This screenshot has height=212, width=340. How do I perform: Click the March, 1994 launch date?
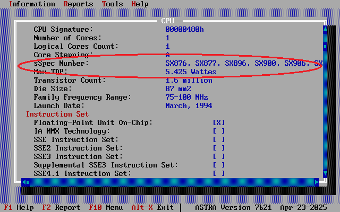[189, 105]
